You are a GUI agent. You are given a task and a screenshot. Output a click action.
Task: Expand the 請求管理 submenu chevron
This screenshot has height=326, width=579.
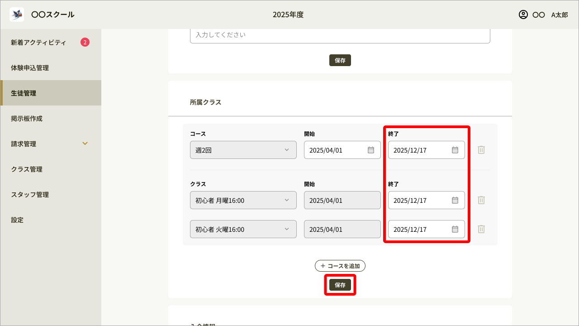(85, 144)
